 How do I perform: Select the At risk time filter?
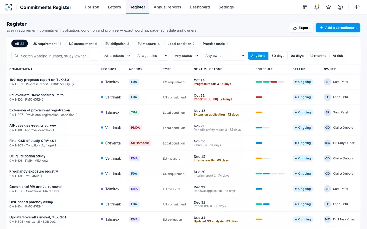point(338,56)
